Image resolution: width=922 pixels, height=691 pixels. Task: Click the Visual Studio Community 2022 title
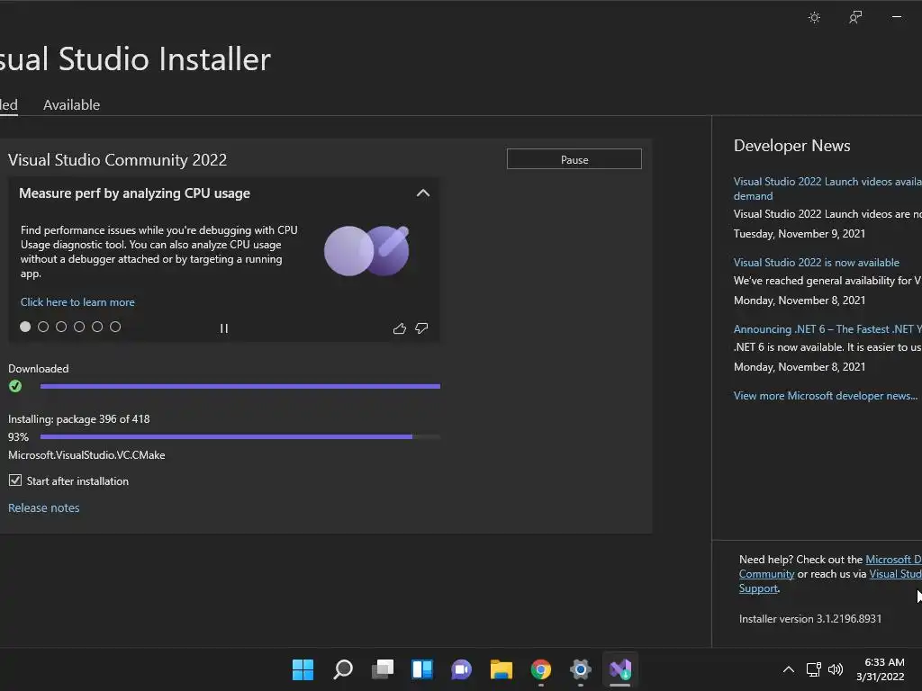click(x=118, y=160)
